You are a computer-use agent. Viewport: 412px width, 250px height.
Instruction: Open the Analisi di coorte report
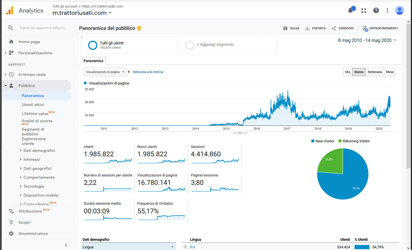coord(37,121)
